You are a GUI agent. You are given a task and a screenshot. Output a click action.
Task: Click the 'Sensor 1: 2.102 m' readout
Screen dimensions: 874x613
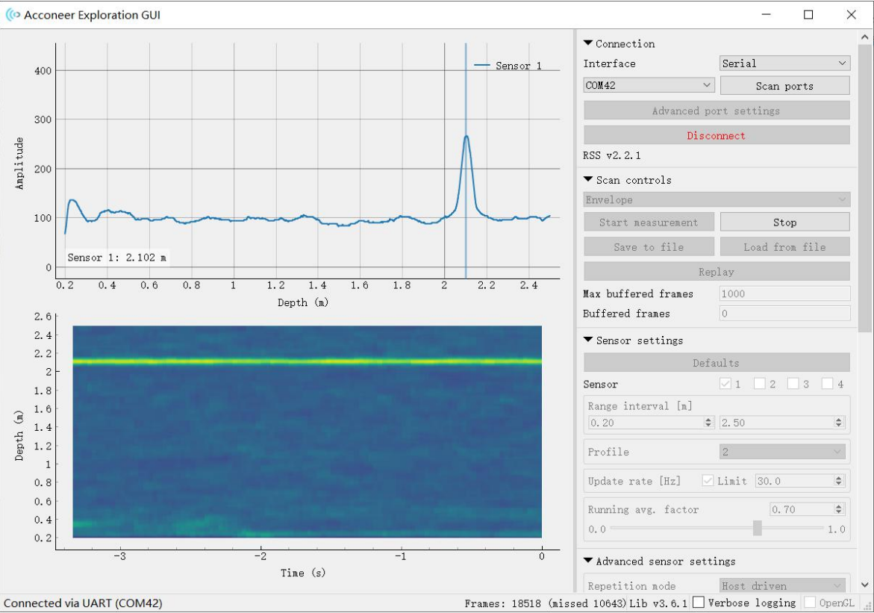pos(116,257)
